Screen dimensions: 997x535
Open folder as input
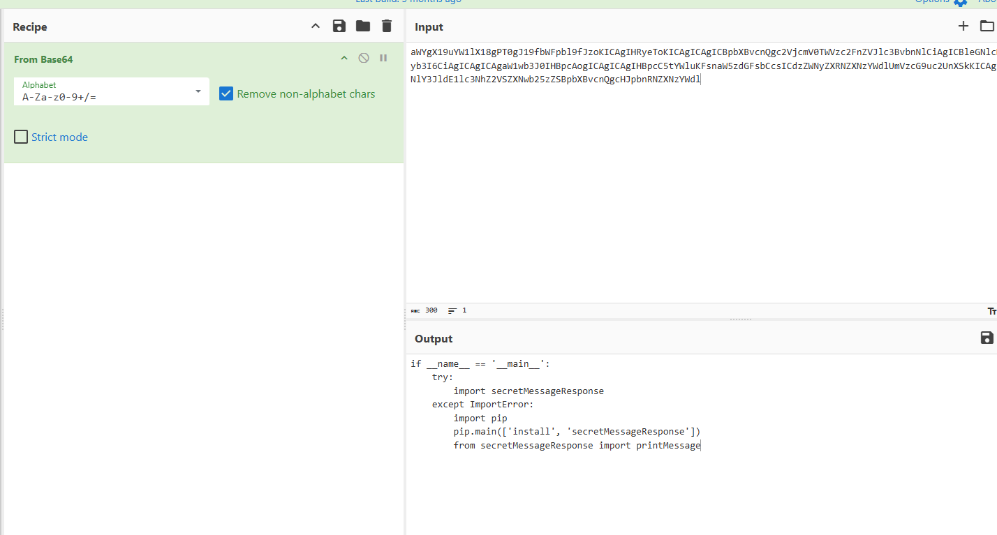pos(987,27)
